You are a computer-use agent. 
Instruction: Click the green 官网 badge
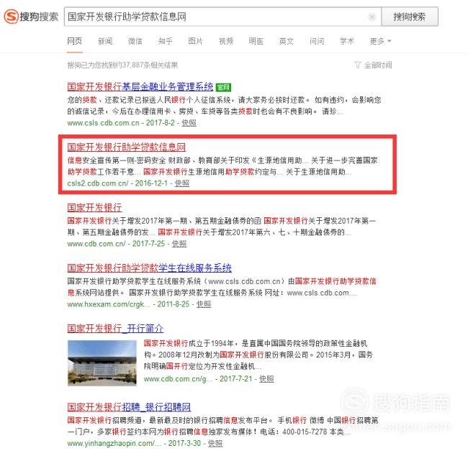tap(223, 87)
